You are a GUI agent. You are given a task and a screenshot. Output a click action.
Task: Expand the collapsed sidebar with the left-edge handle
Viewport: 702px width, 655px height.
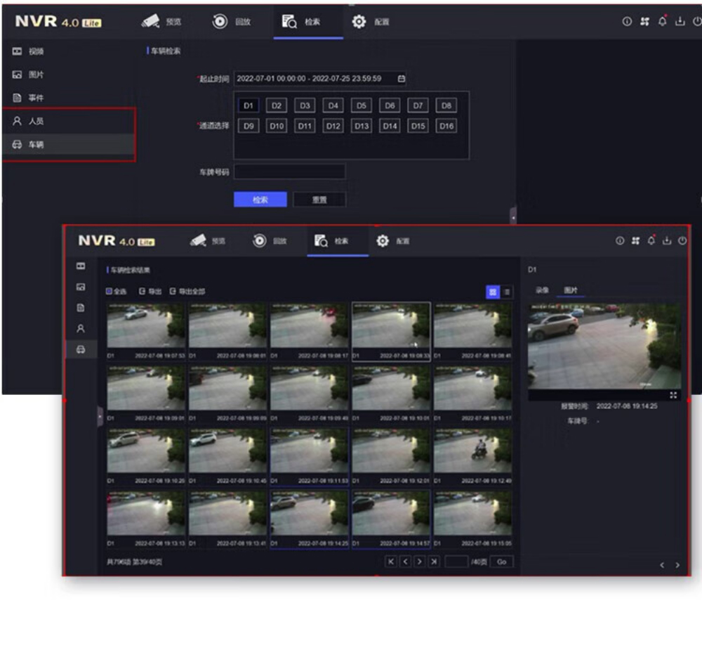click(100, 415)
